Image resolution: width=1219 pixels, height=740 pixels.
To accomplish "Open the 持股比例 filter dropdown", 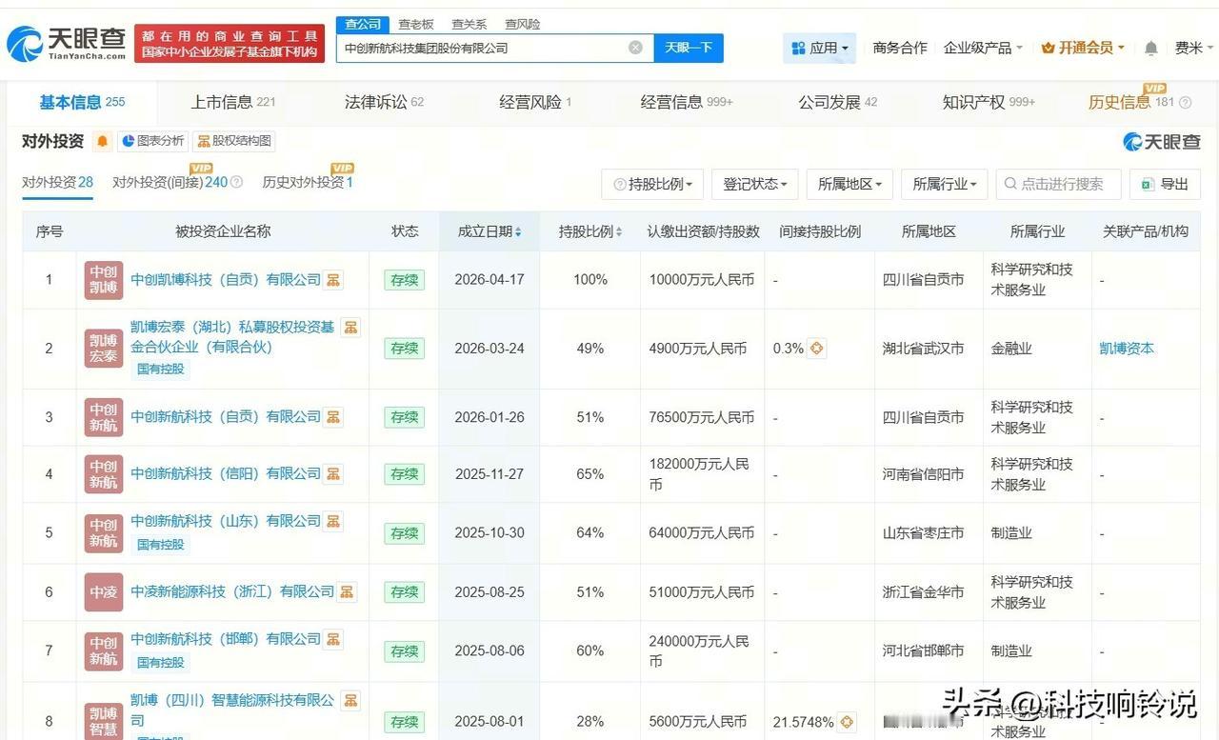I will tap(652, 184).
